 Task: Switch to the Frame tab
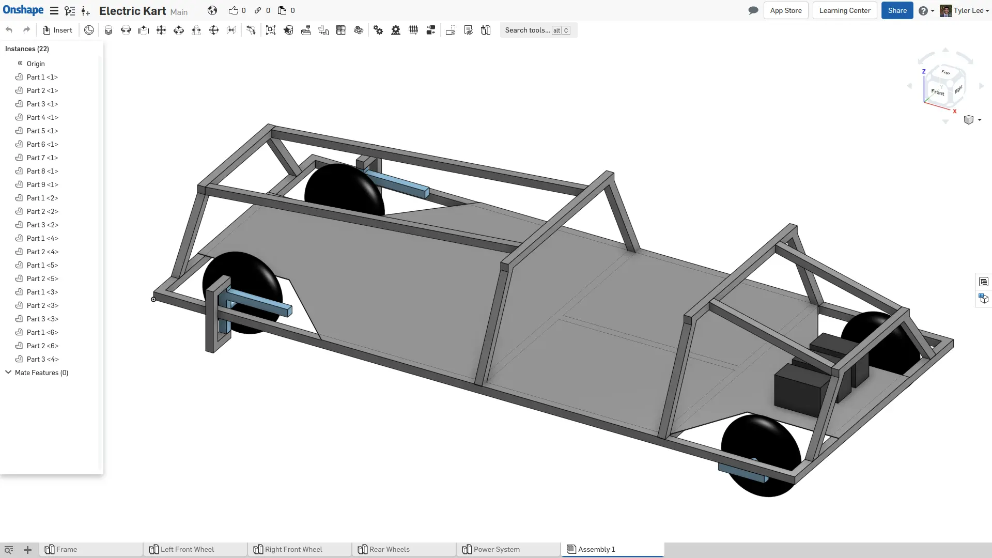pyautogui.click(x=67, y=549)
